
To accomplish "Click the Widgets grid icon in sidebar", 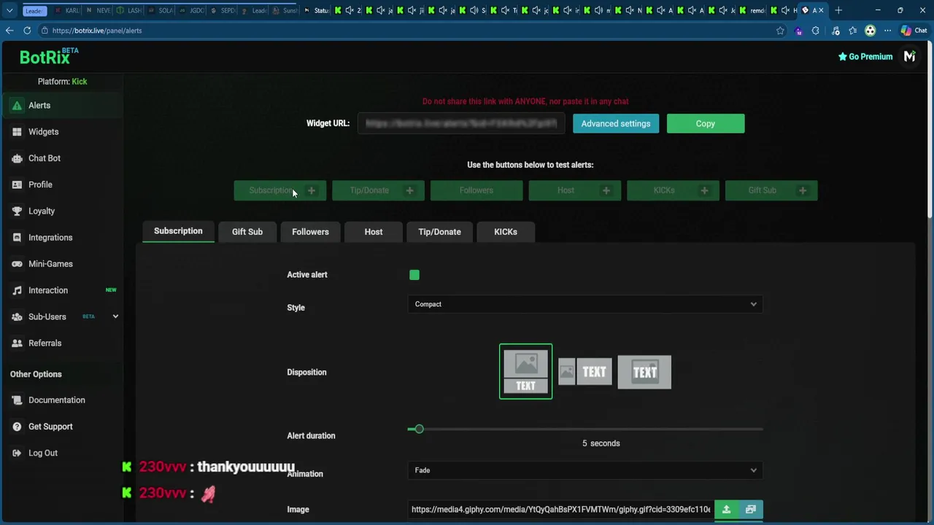I will (17, 132).
